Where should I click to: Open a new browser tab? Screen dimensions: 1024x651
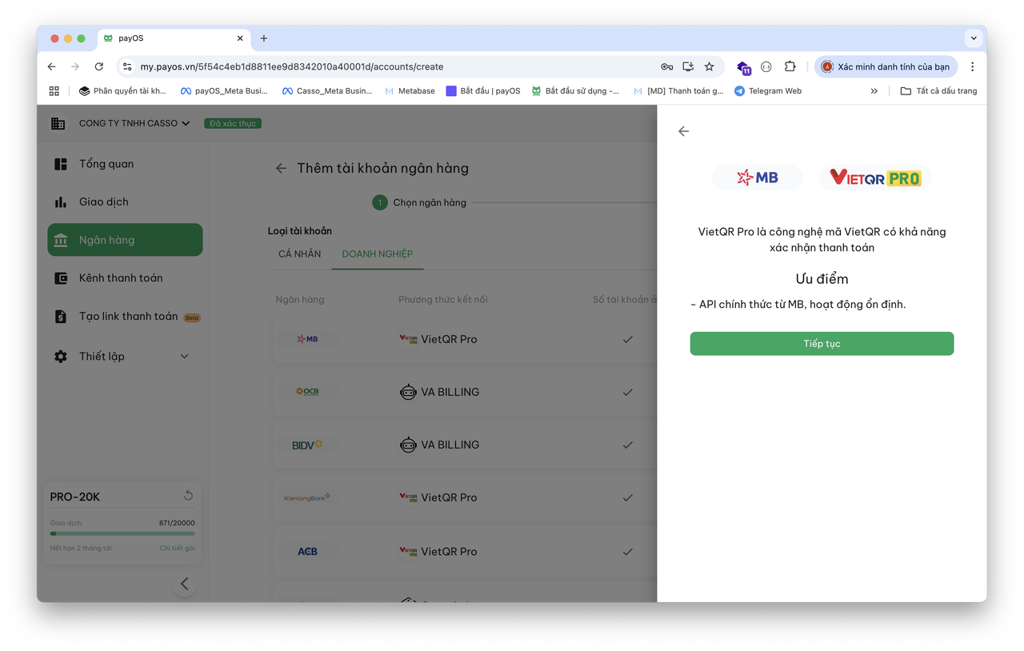tap(264, 38)
